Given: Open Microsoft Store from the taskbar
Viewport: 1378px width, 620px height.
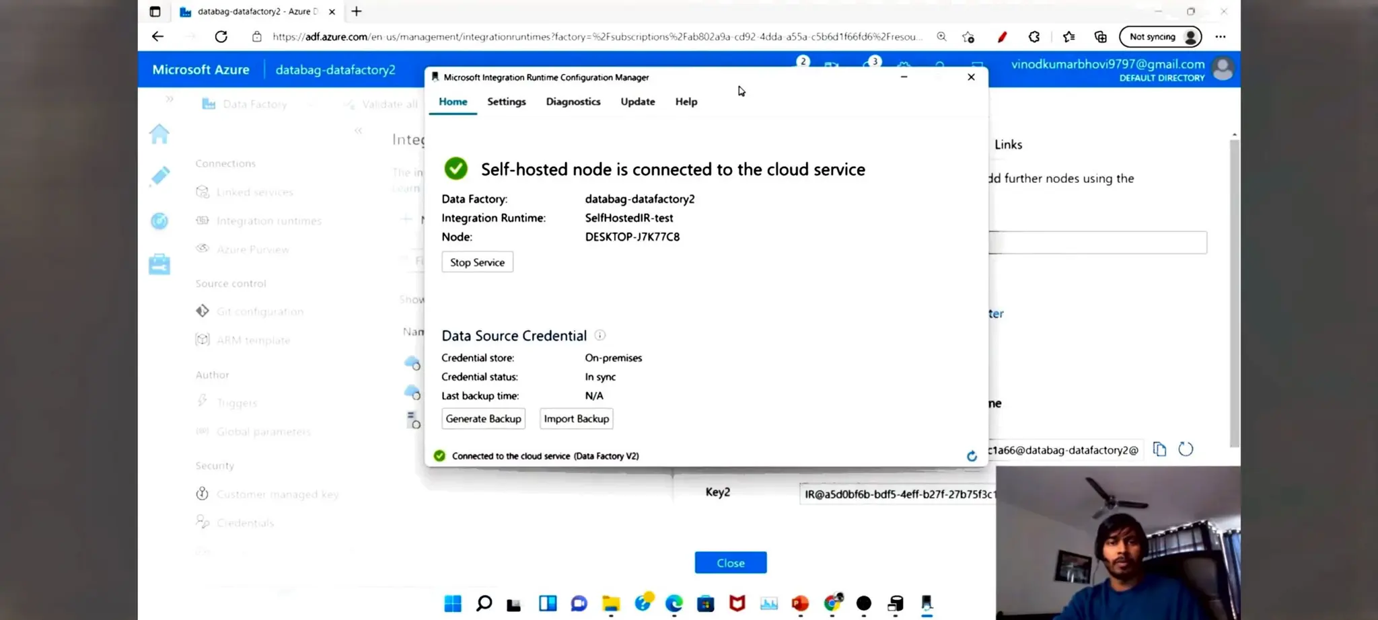Looking at the screenshot, I should [705, 604].
